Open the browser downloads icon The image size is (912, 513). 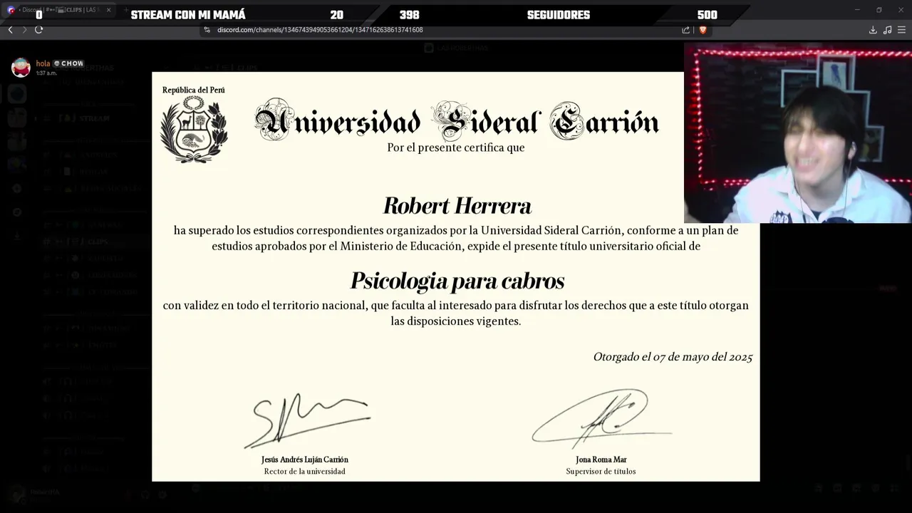(873, 30)
